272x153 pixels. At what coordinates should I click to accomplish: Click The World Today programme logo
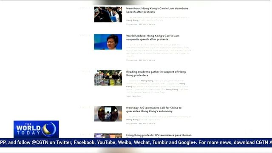36,129
